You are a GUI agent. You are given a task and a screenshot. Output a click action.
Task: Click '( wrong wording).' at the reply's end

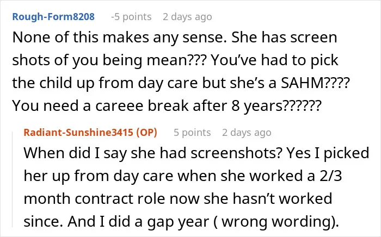tap(276, 222)
